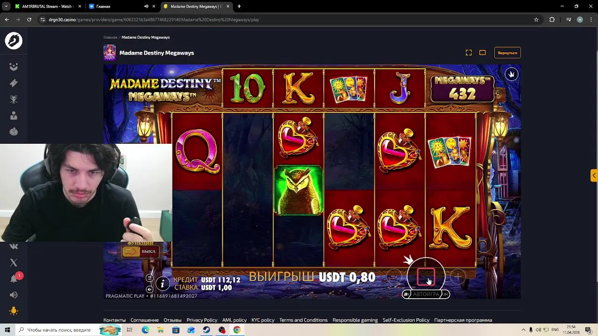Viewport: 598px width, 336px height.
Task: Enter game fullscreen mode icon
Action: [x=469, y=53]
